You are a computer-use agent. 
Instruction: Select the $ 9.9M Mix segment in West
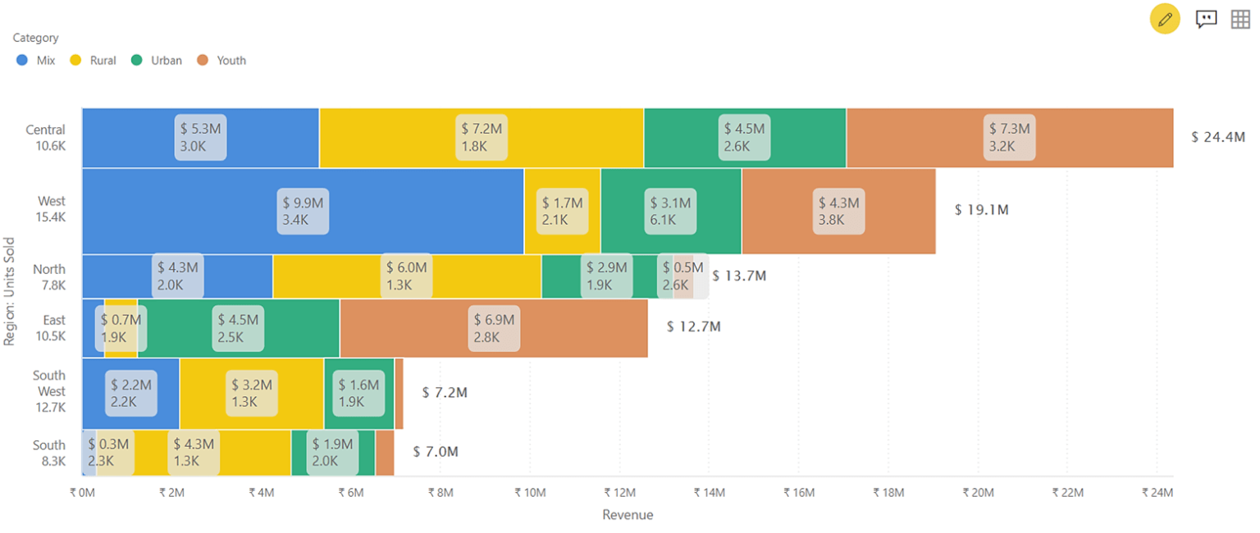coord(304,211)
